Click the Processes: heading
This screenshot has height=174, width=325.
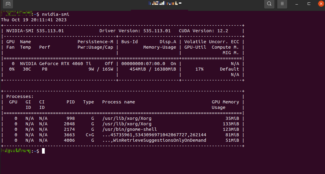point(20,96)
